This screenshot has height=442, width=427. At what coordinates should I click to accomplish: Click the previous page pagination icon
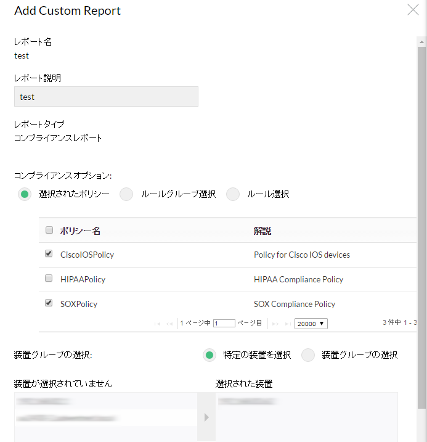coord(169,323)
